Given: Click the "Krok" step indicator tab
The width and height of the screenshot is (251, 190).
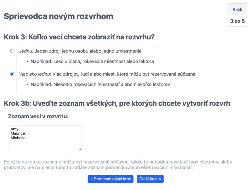Looking at the screenshot, I should [237, 9].
